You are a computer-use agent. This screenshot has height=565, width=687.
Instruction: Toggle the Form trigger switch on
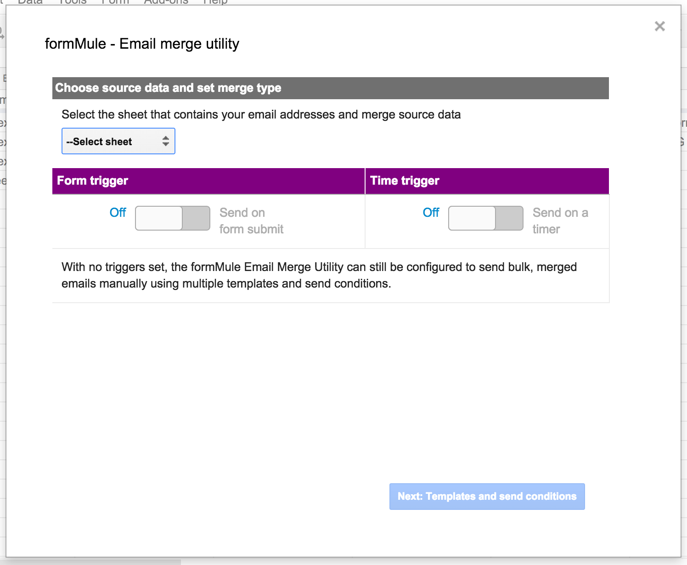(173, 218)
